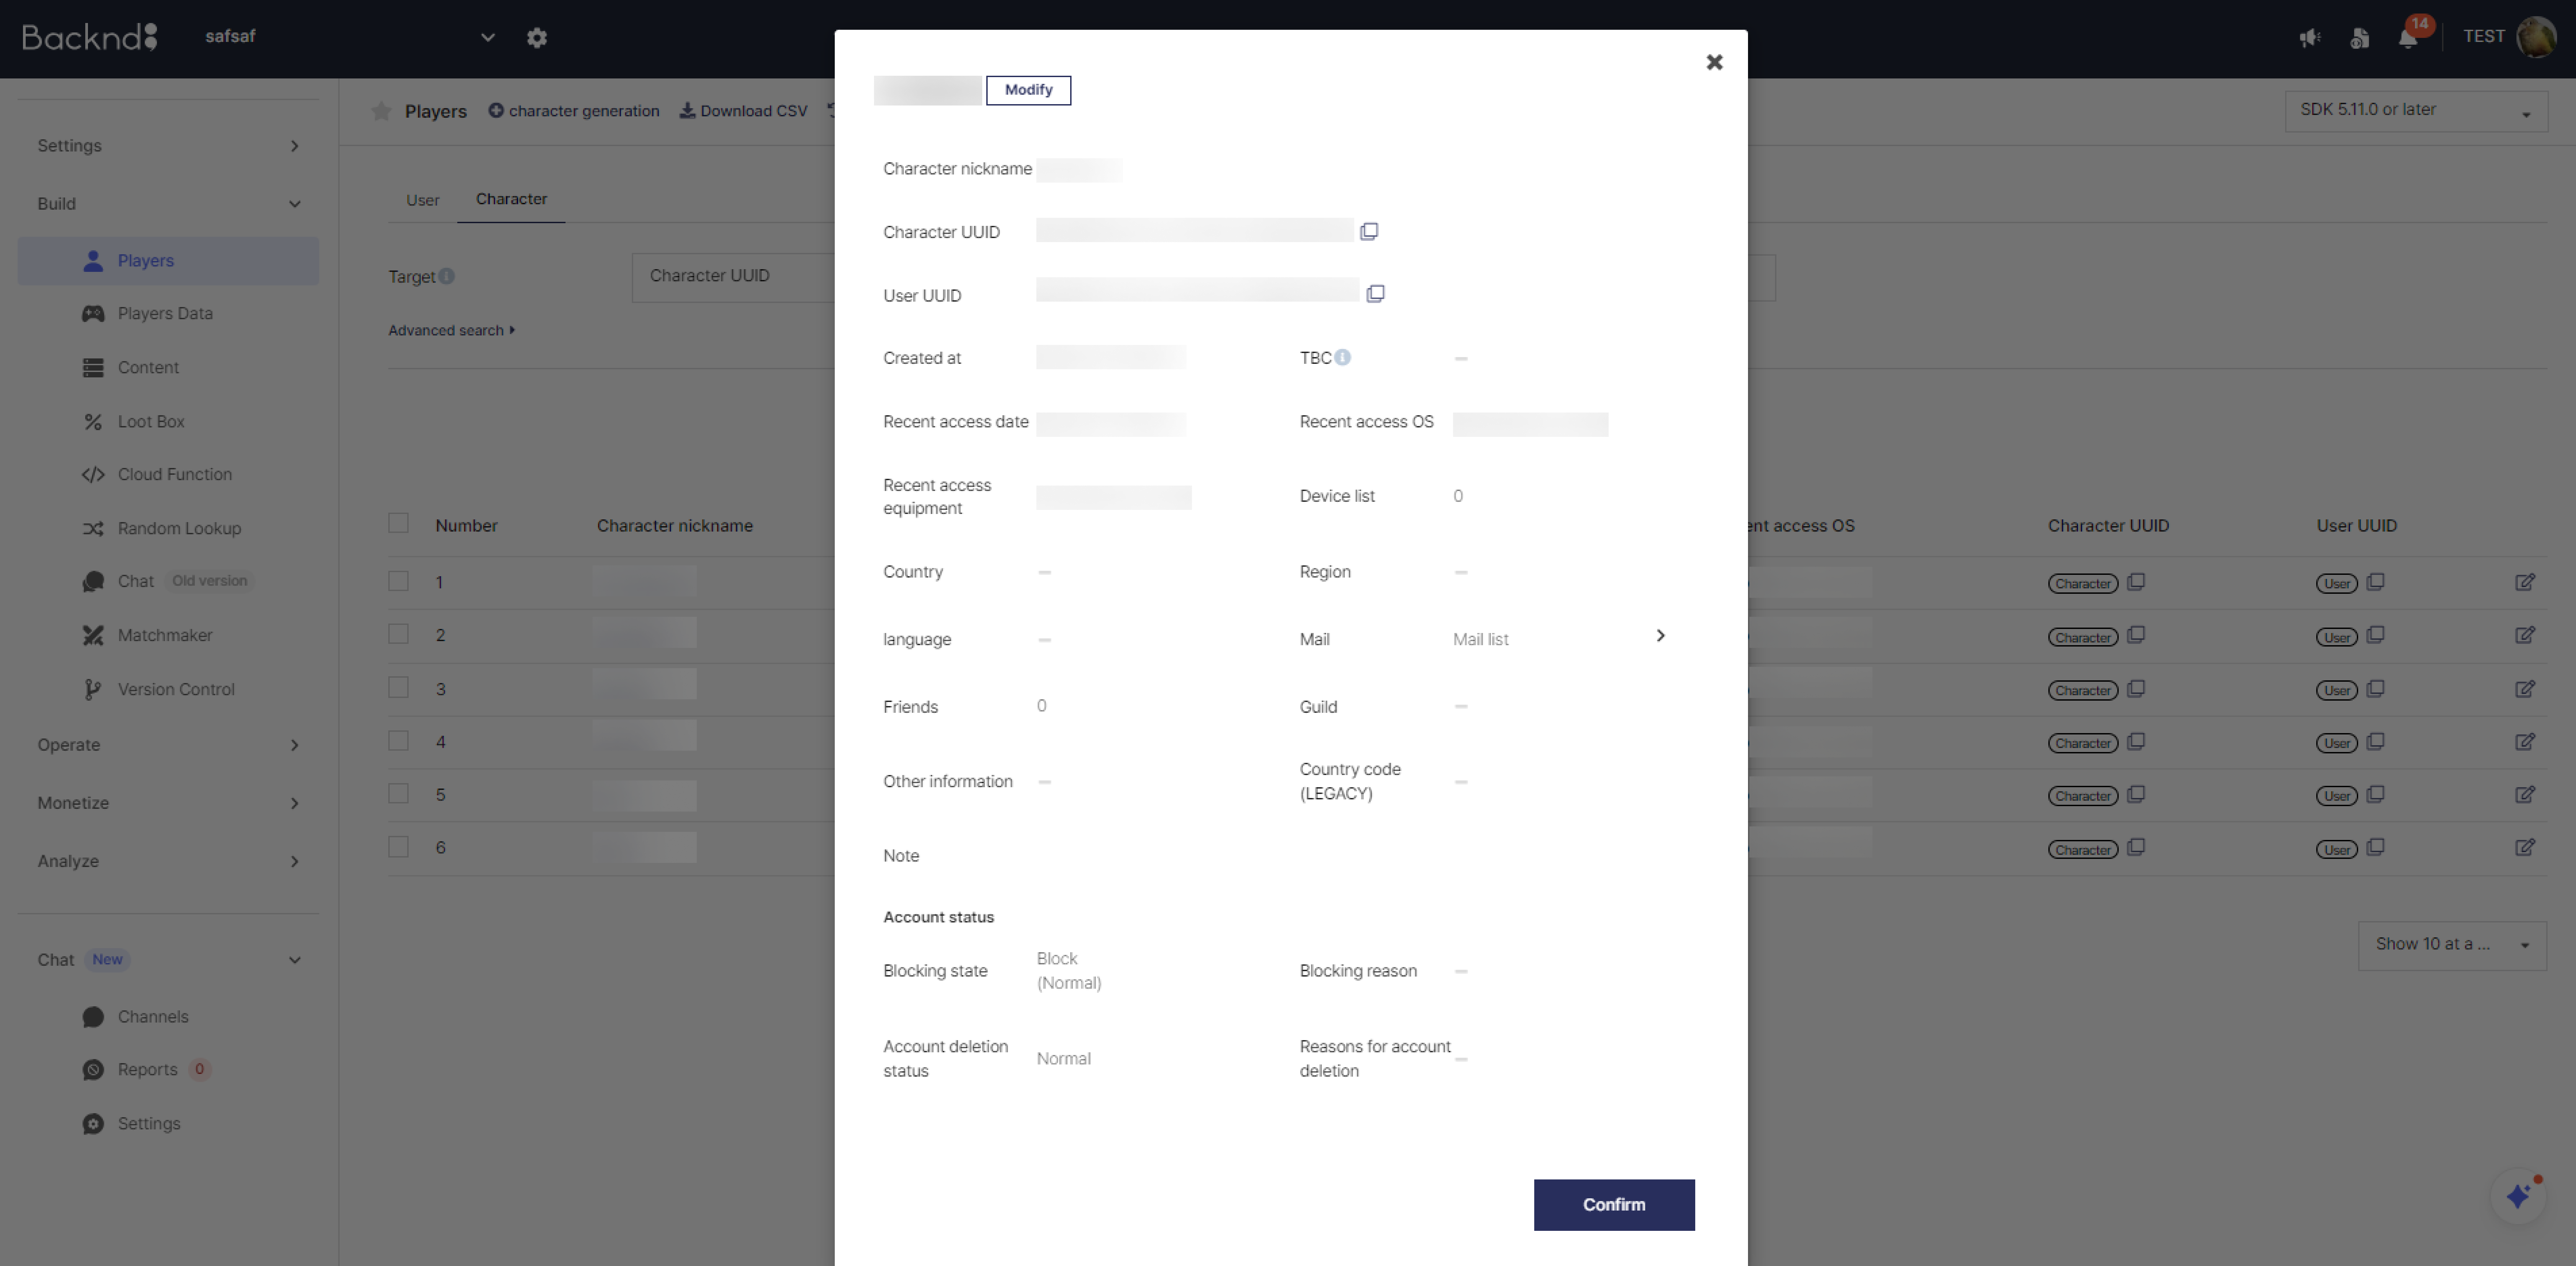Screen dimensions: 2576x1266
Task: Select the Character tab
Action: tap(511, 199)
